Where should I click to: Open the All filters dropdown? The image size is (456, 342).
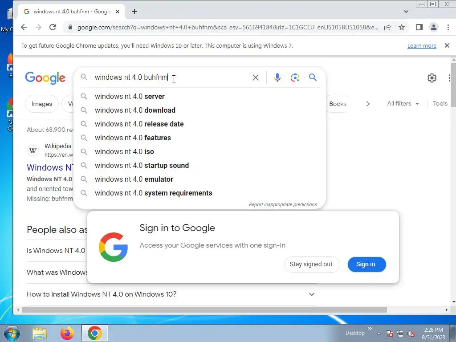[x=403, y=103]
